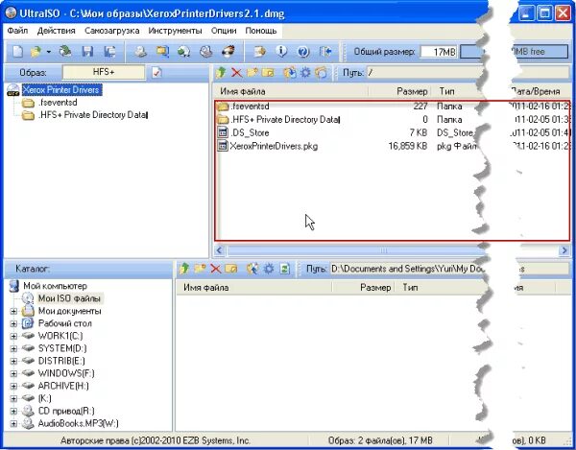Click the document-with-arrow icon left of Info

click(260, 52)
